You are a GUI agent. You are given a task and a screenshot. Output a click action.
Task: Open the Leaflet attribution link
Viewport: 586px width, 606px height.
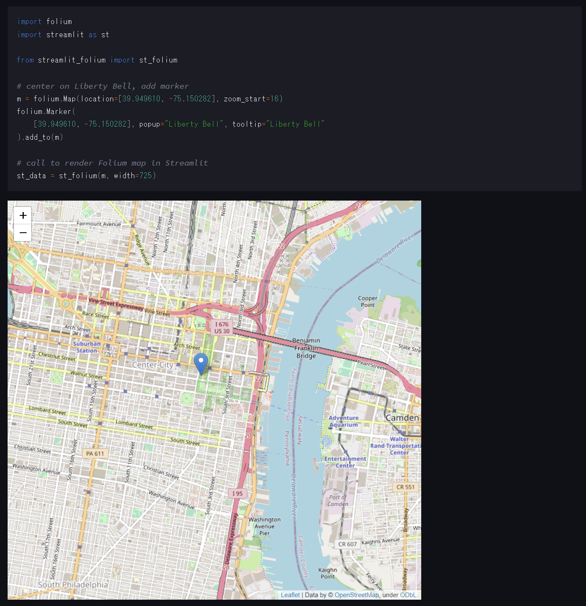(290, 595)
